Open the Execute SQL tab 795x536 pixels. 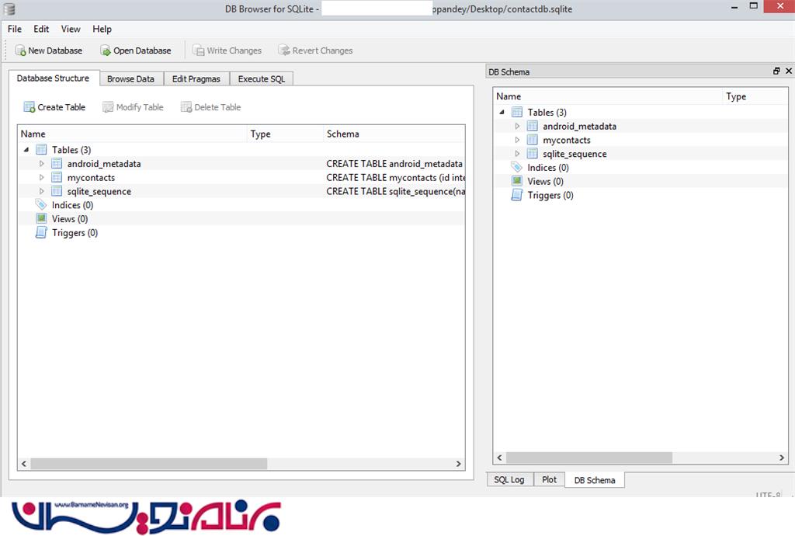tap(262, 78)
